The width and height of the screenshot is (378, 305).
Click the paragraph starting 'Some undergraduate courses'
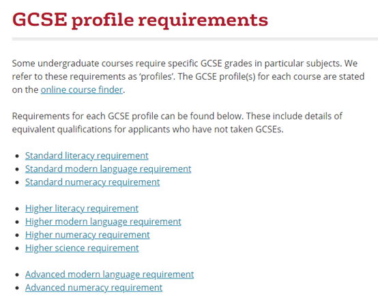188,76
